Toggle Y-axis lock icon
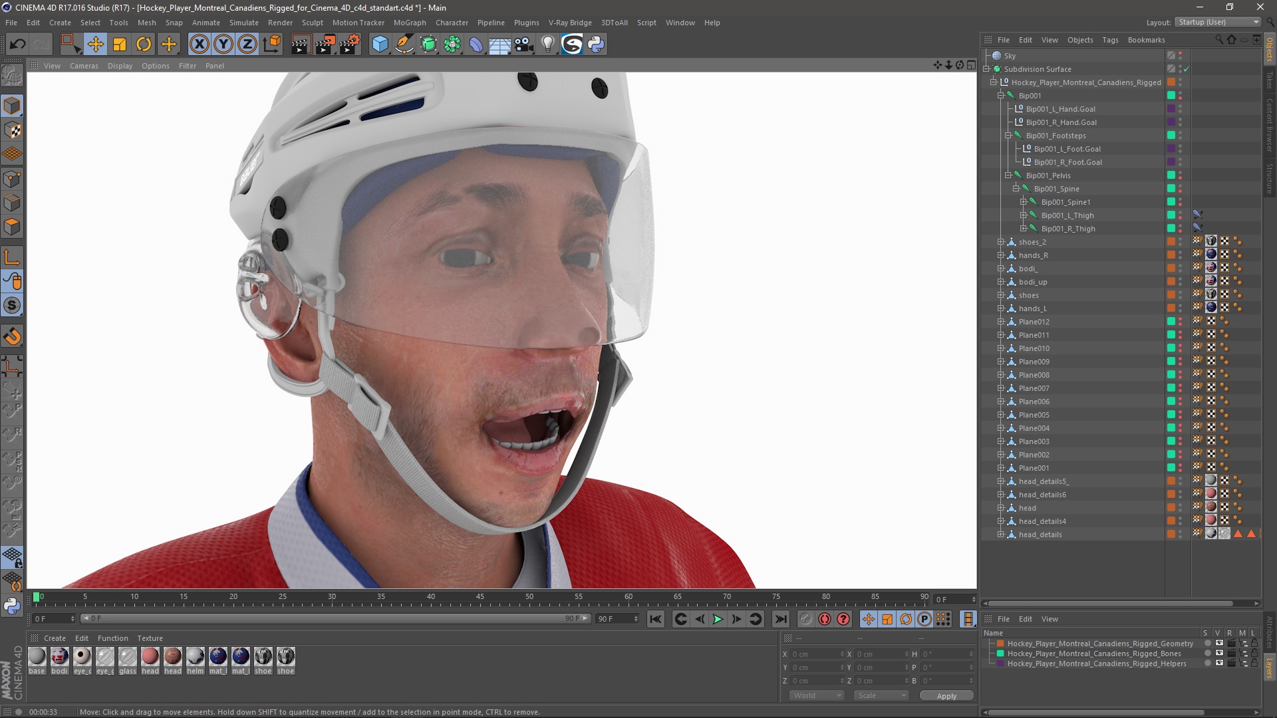 (x=223, y=45)
